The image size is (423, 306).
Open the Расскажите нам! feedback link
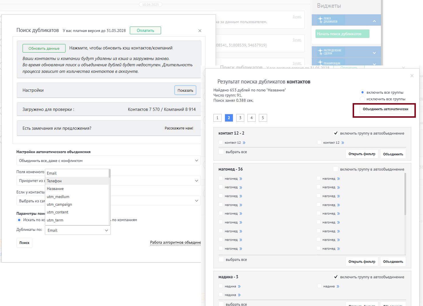(x=179, y=128)
